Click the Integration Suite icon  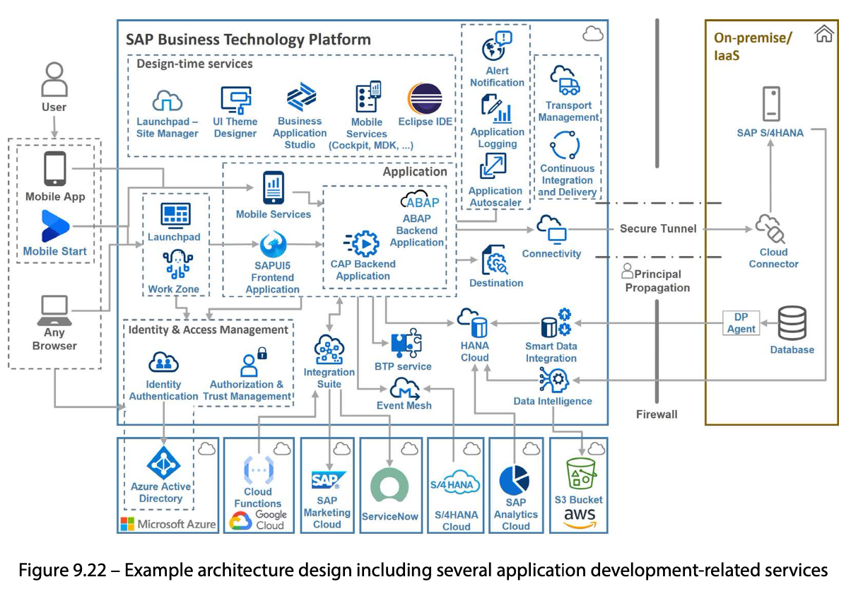(x=329, y=348)
